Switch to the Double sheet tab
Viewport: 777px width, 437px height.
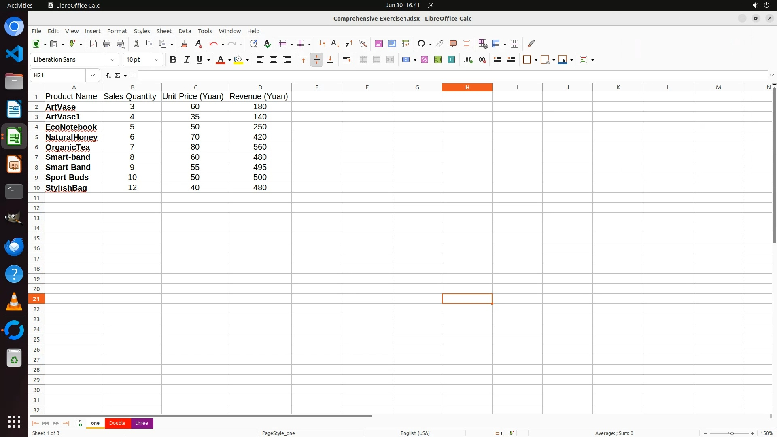[117, 423]
